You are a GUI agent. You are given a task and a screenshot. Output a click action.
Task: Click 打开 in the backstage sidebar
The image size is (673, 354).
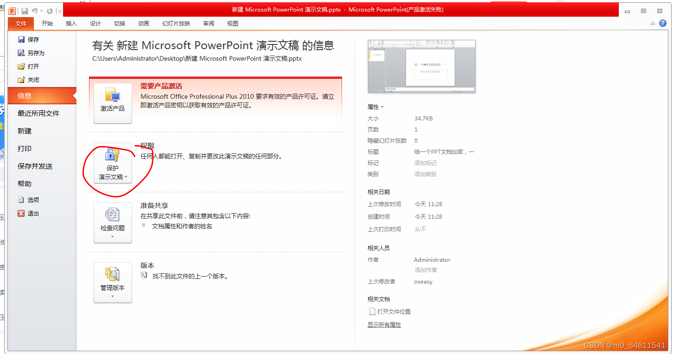(29, 67)
